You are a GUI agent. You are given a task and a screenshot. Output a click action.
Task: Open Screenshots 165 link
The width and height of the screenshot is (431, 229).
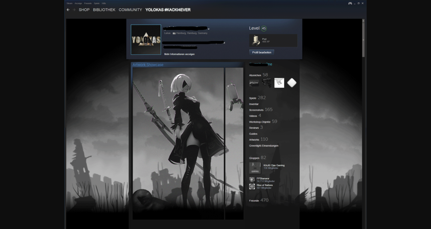[261, 110]
